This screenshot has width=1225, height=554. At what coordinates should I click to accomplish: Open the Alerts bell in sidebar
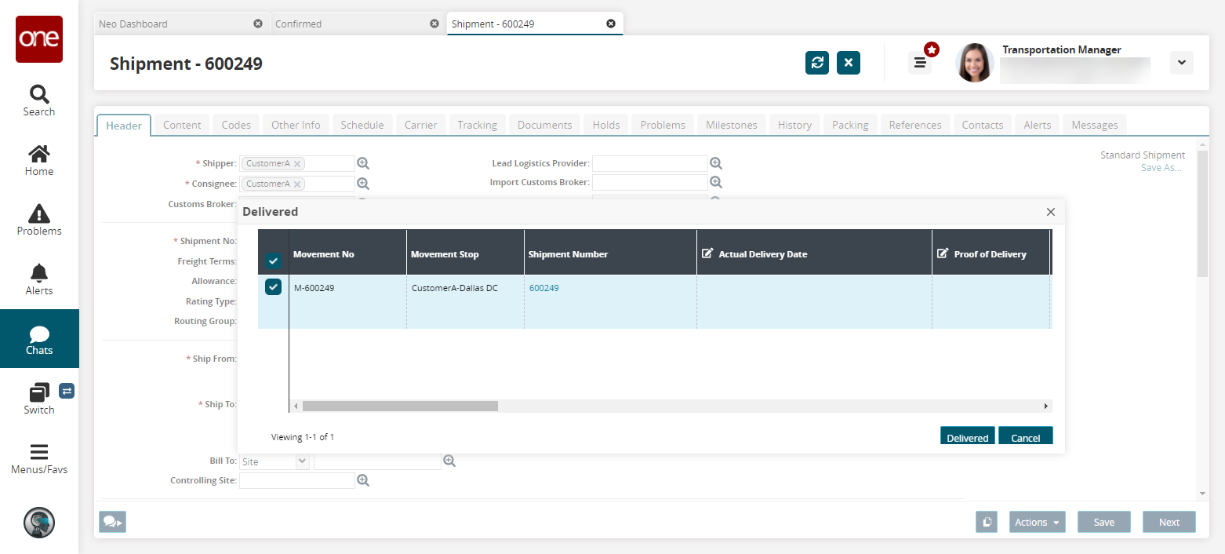click(x=38, y=279)
